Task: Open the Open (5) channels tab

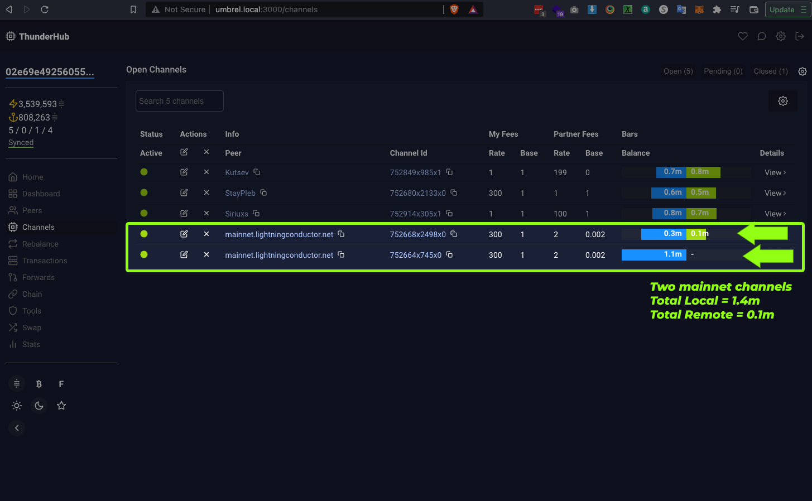Action: coord(678,71)
